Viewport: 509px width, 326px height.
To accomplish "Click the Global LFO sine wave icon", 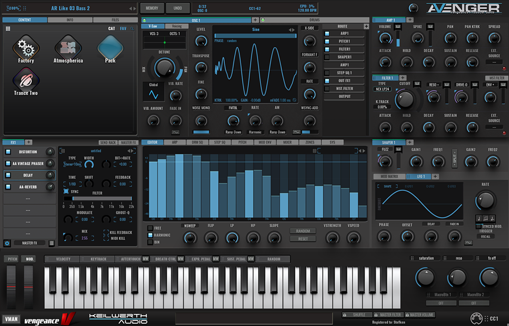I will click(x=153, y=95).
